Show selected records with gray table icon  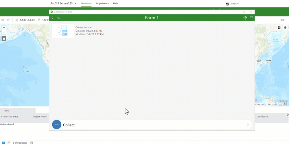[x=9, y=143]
